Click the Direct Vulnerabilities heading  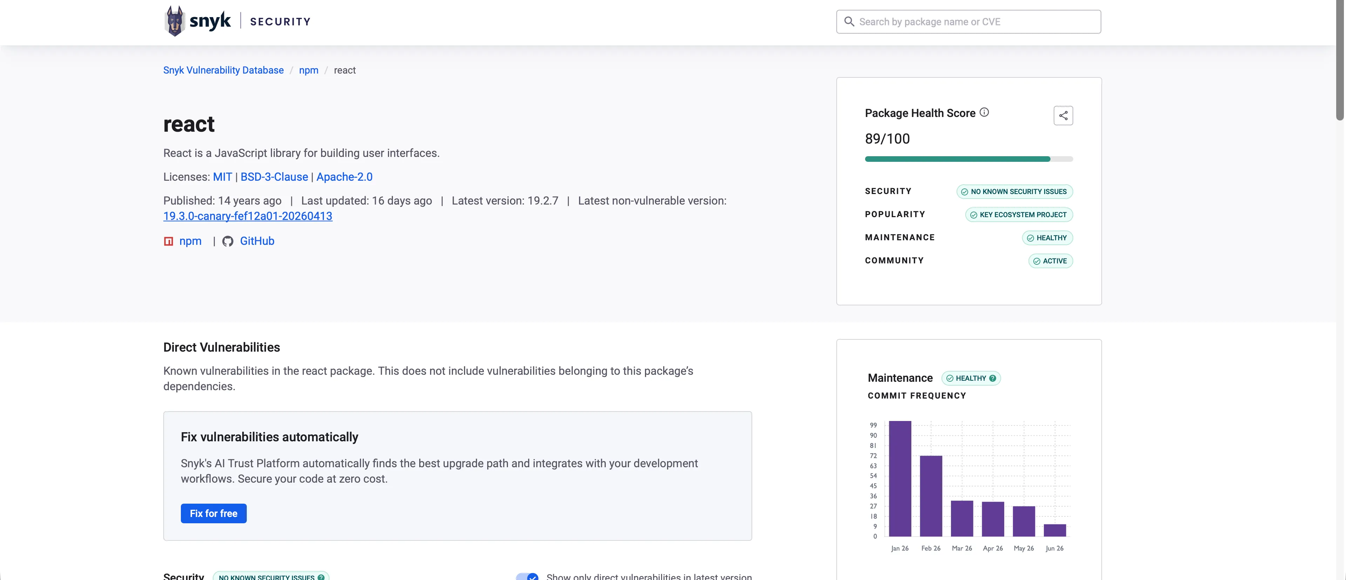pyautogui.click(x=222, y=347)
